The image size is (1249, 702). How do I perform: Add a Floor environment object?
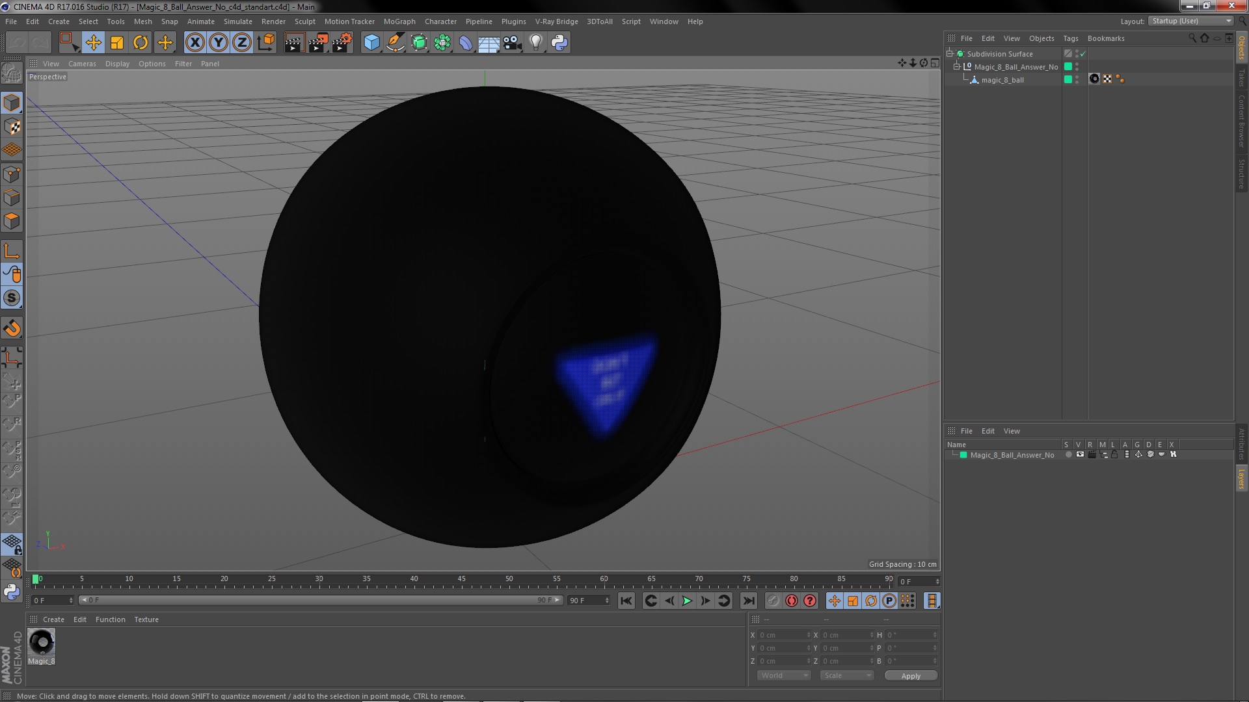coord(489,43)
